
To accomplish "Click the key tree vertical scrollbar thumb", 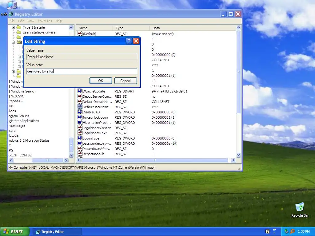I will pos(71,145).
